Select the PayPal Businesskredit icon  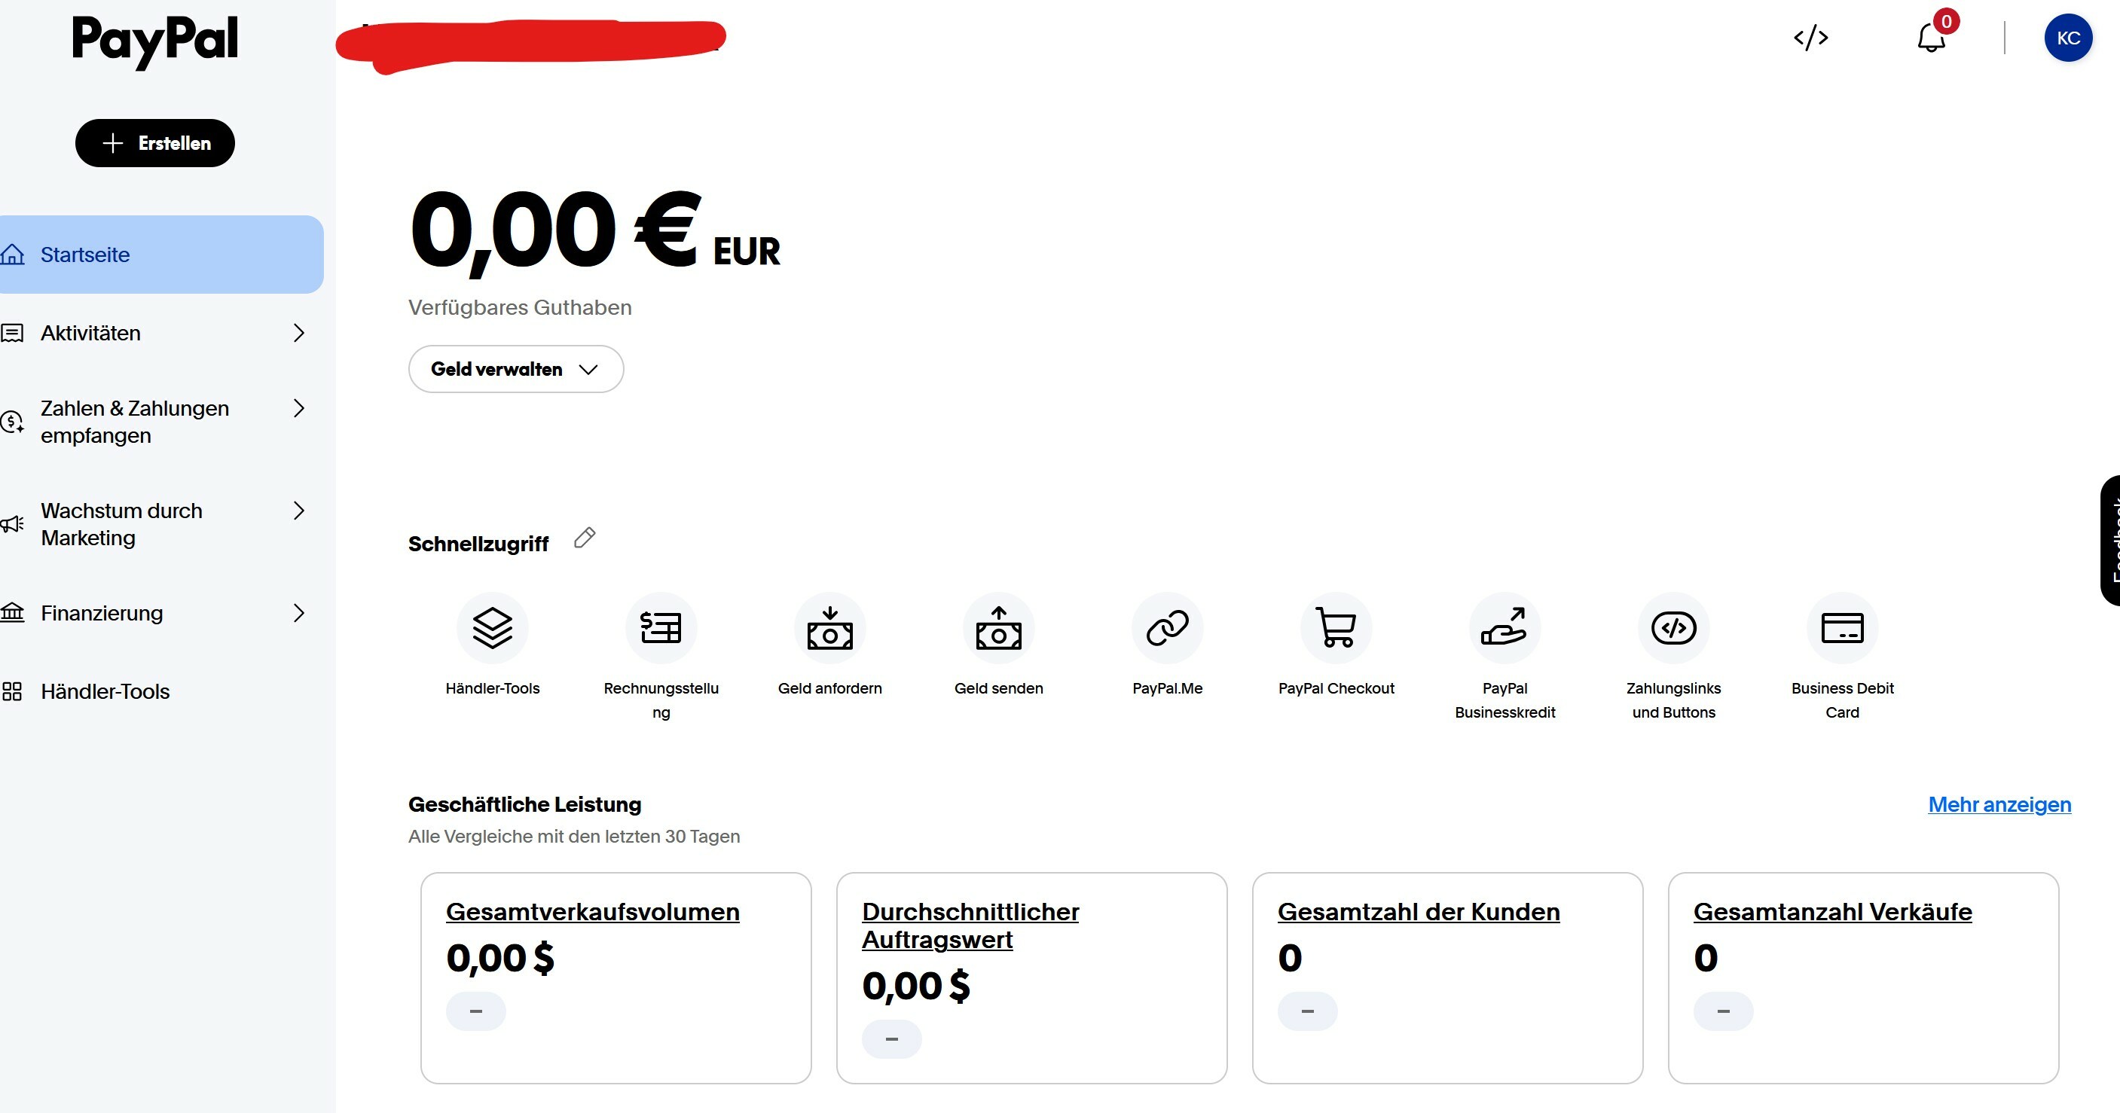(x=1504, y=627)
